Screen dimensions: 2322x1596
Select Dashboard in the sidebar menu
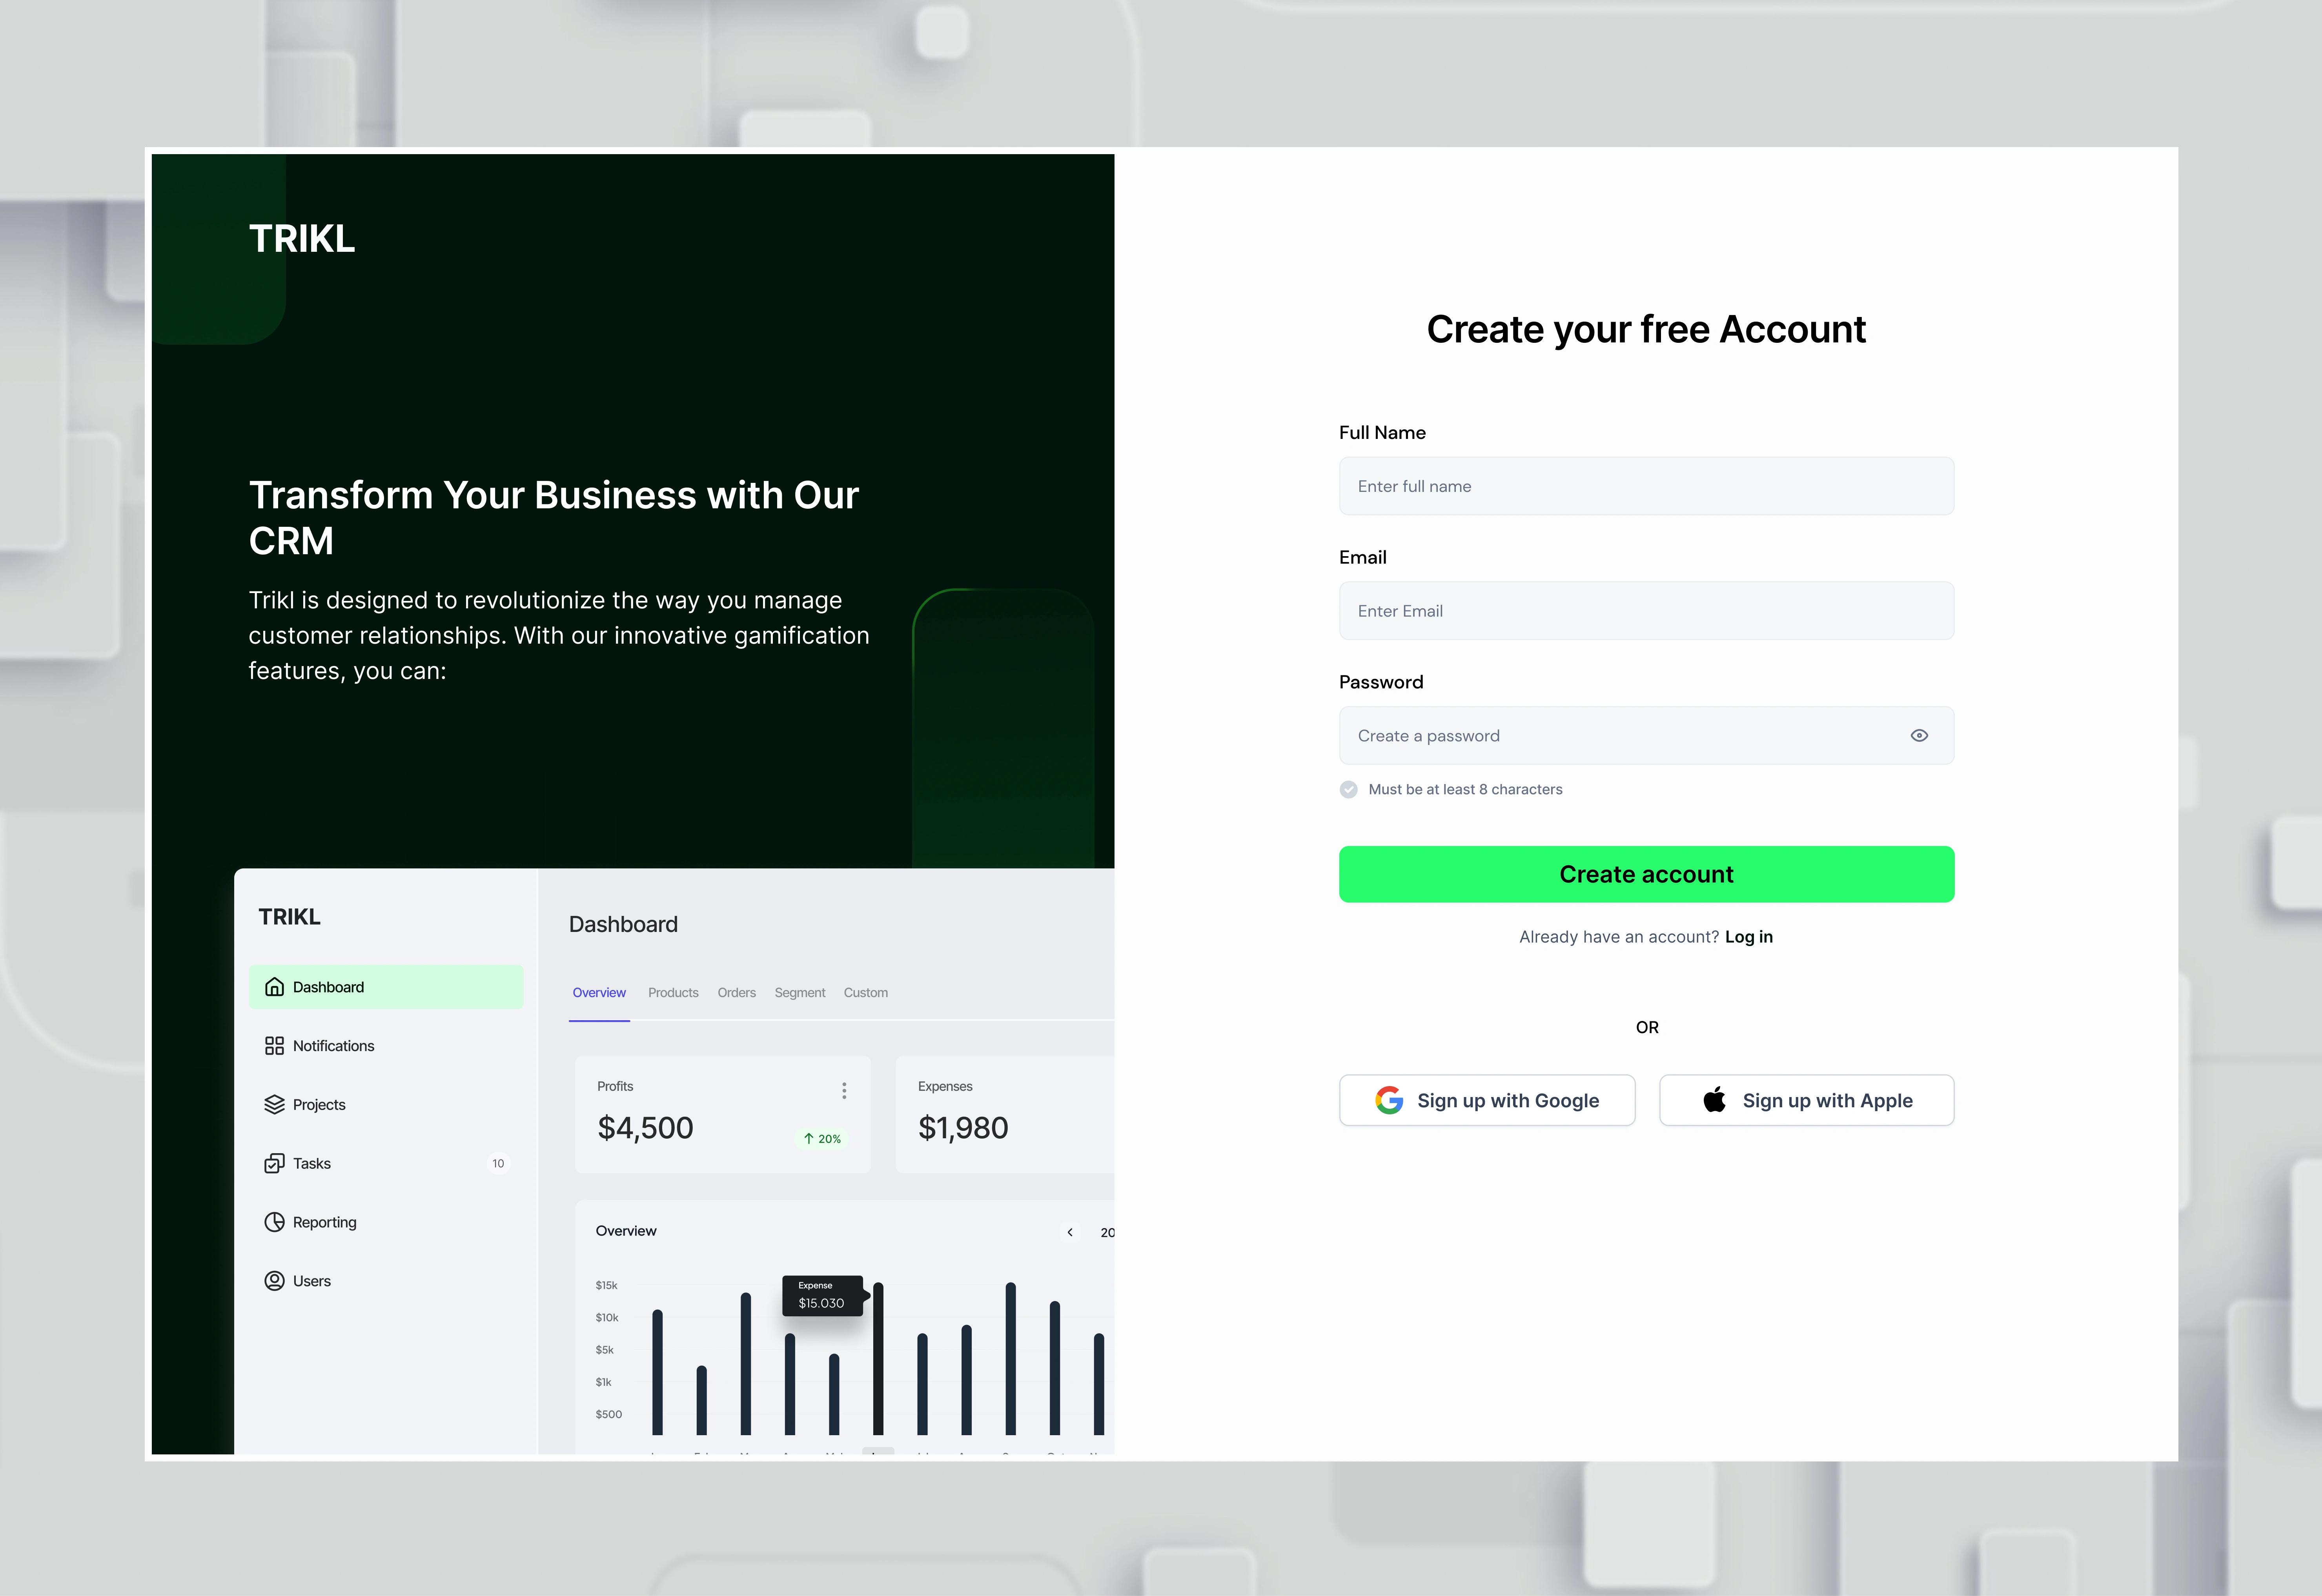(x=386, y=987)
